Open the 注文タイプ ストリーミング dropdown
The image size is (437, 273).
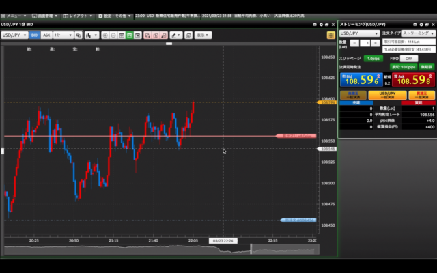pyautogui.click(x=419, y=33)
